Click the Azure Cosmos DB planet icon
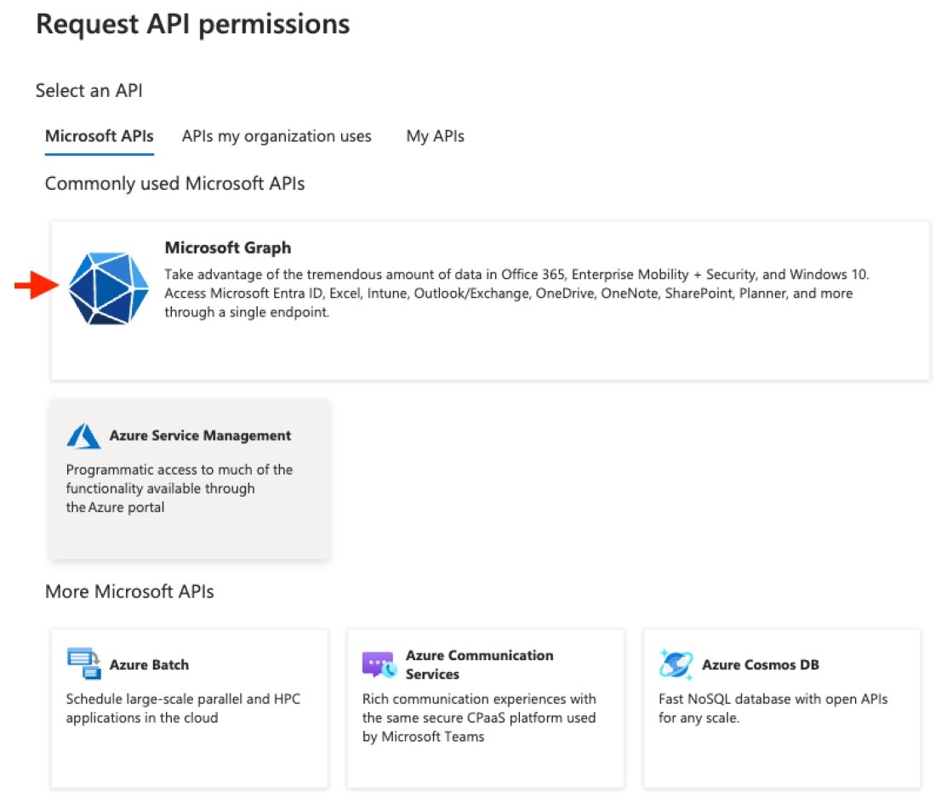The image size is (941, 804). (x=676, y=664)
